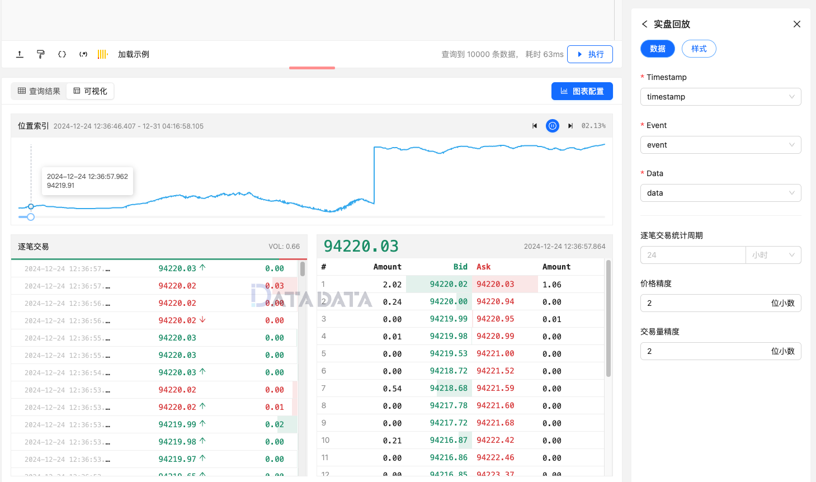
Task: Click the paint roller format icon
Action: 41,54
